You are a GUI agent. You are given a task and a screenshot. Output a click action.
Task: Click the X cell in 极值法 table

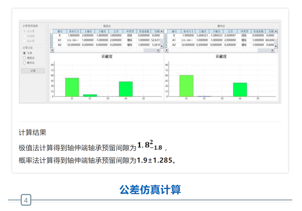tap(60, 35)
